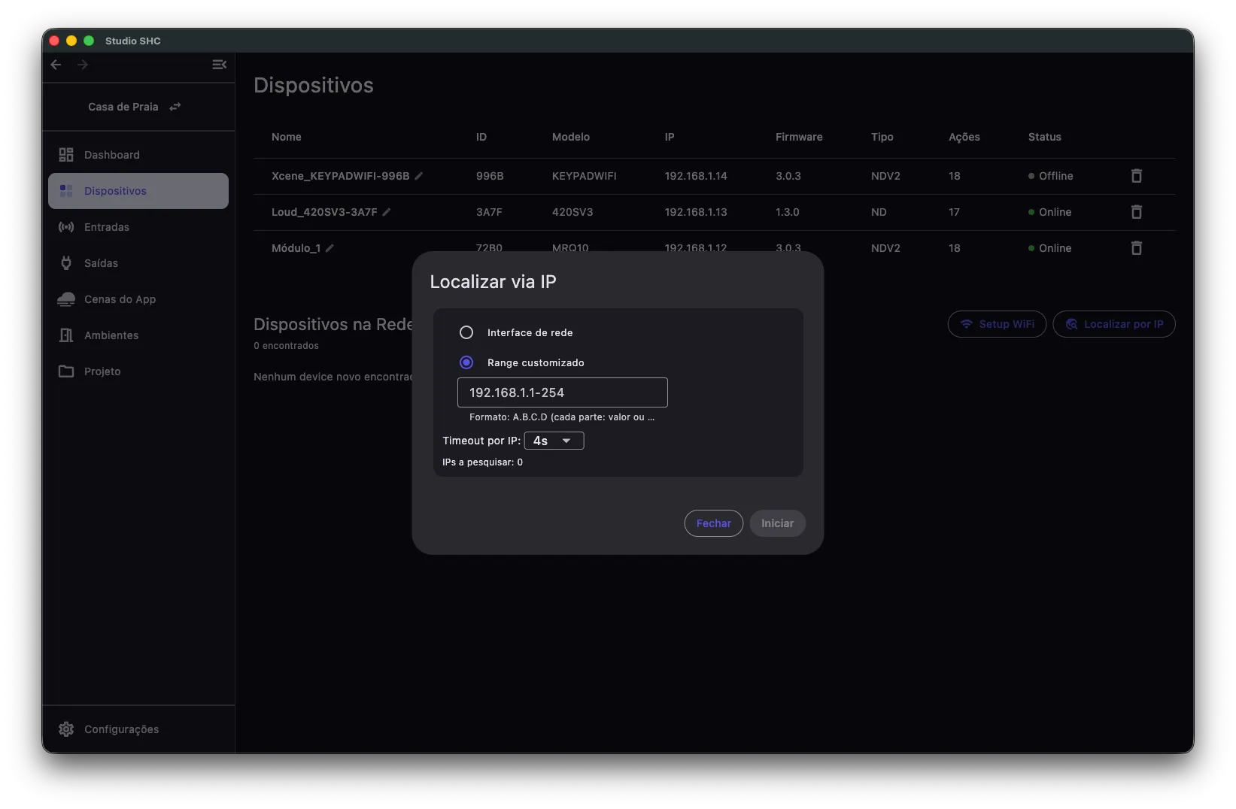The width and height of the screenshot is (1236, 809).
Task: Click the Saídas plug icon
Action: (x=66, y=263)
